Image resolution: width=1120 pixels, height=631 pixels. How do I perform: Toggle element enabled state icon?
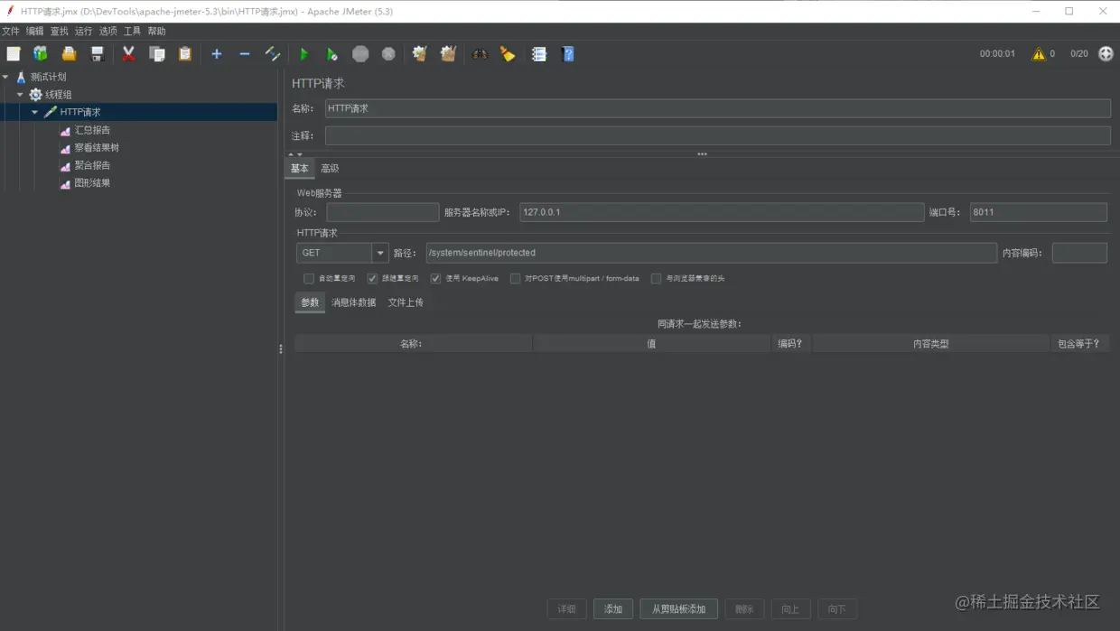[273, 54]
